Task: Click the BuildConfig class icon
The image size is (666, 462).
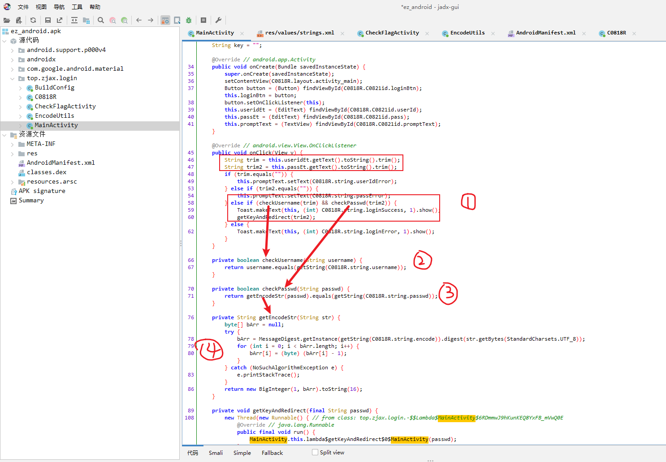Action: click(x=30, y=88)
